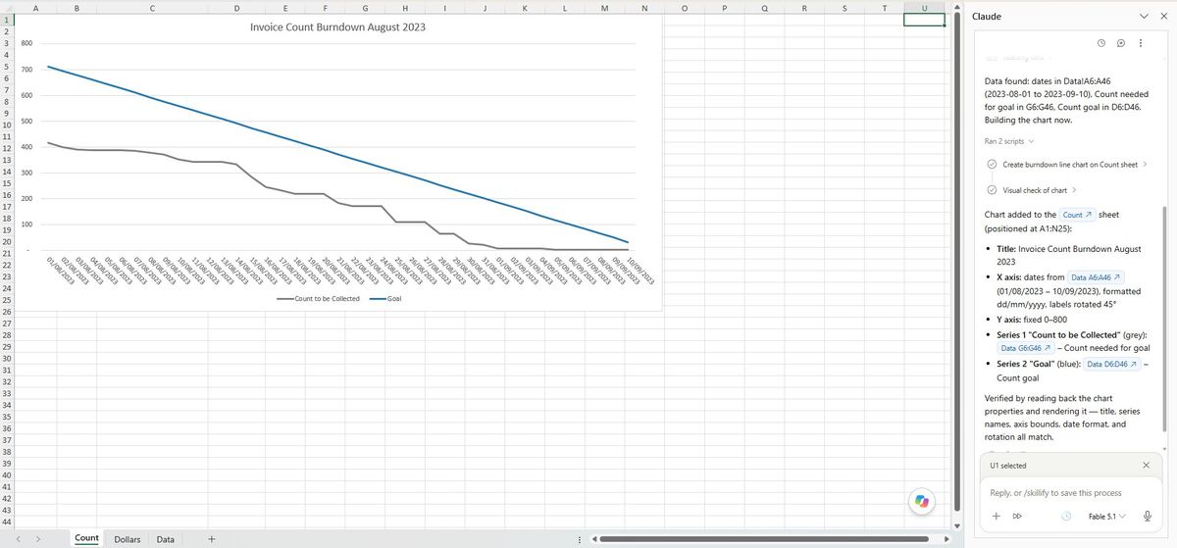
Task: Open the Data A6:A46 reference link
Action: pos(1096,277)
